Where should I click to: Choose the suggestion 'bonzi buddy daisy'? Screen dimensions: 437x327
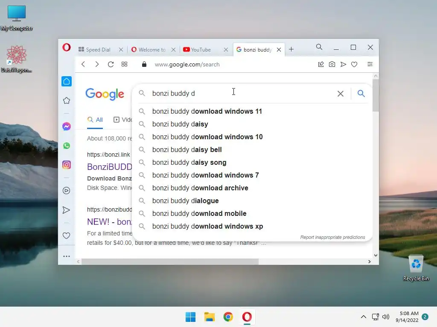(x=252, y=124)
